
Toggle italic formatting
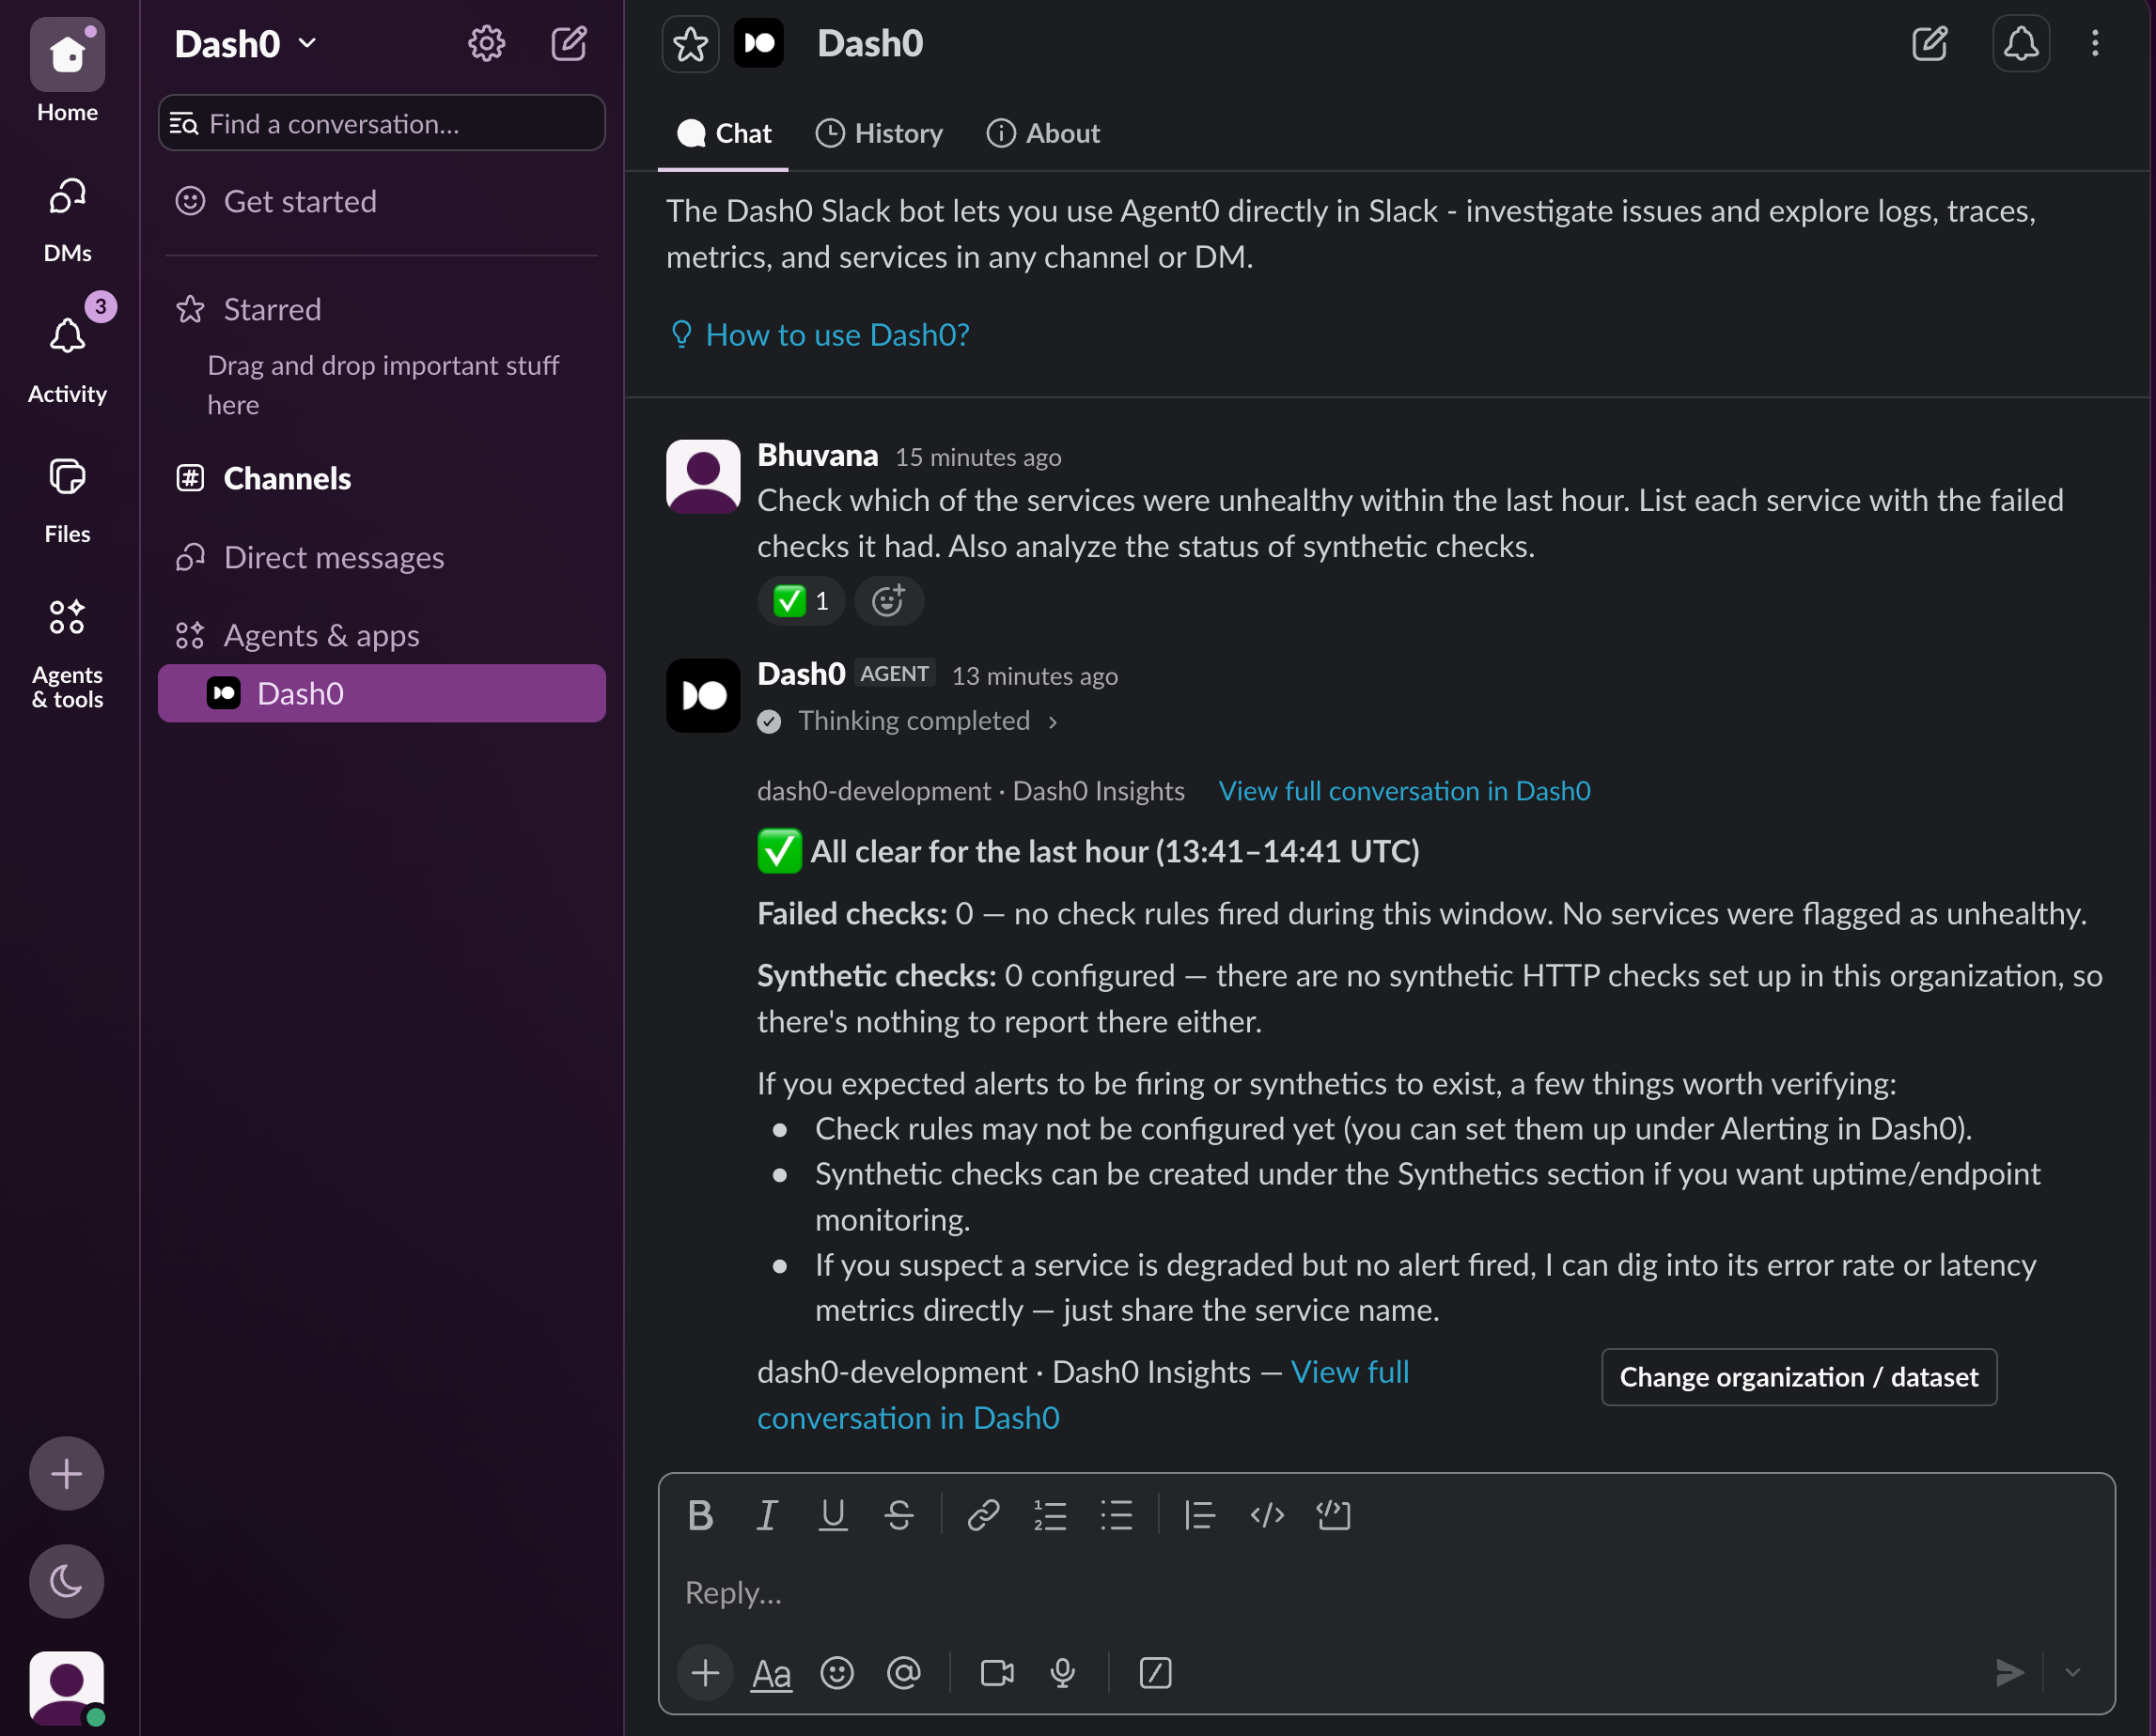click(766, 1515)
